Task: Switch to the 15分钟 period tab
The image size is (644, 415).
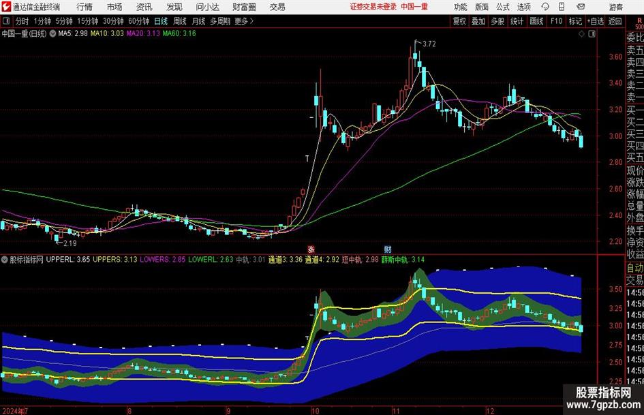Action: (88, 21)
